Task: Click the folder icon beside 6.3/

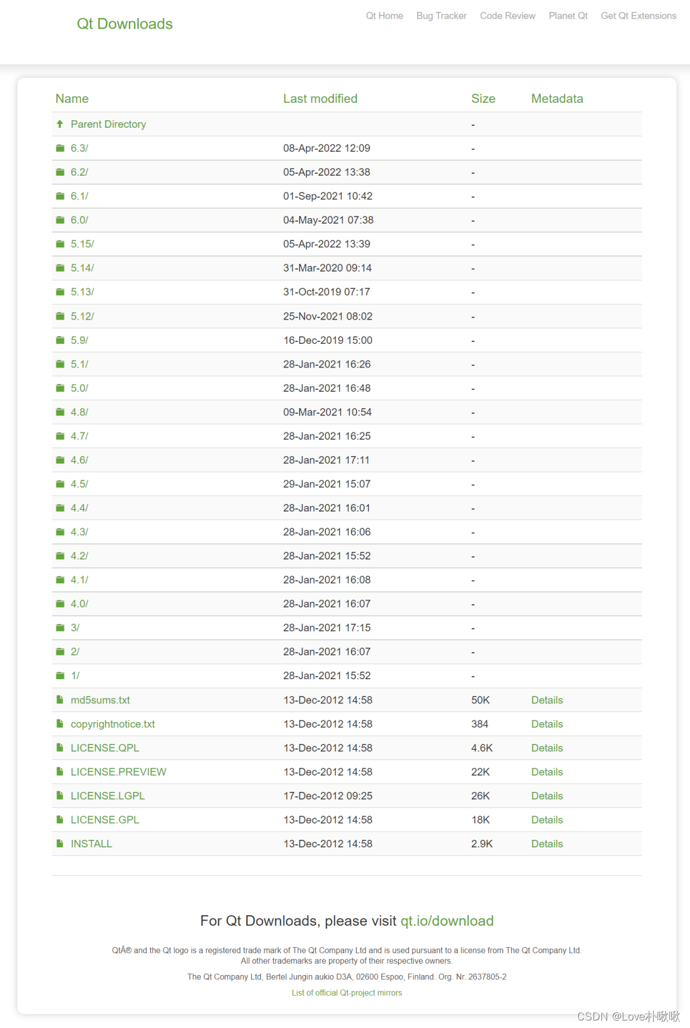Action: pos(60,148)
